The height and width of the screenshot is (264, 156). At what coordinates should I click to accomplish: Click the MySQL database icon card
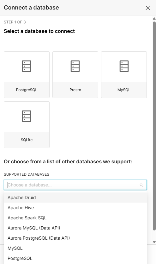pos(124,75)
